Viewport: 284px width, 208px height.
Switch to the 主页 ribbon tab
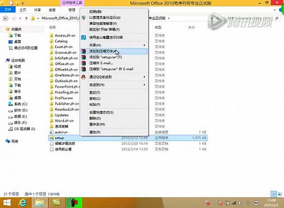click(x=23, y=10)
